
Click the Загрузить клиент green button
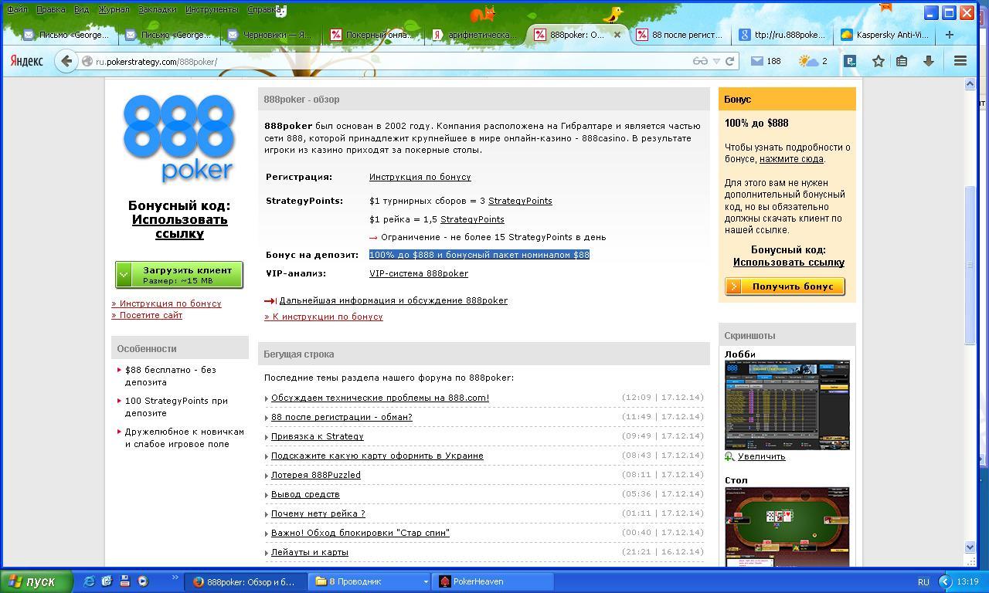[x=179, y=274]
